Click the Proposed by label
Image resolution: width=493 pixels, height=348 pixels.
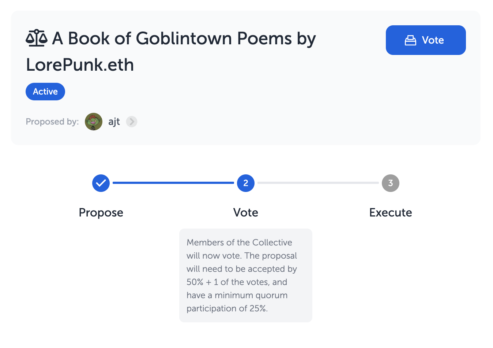coord(52,122)
